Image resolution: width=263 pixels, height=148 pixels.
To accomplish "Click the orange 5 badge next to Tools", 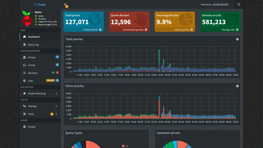I will [52, 114].
